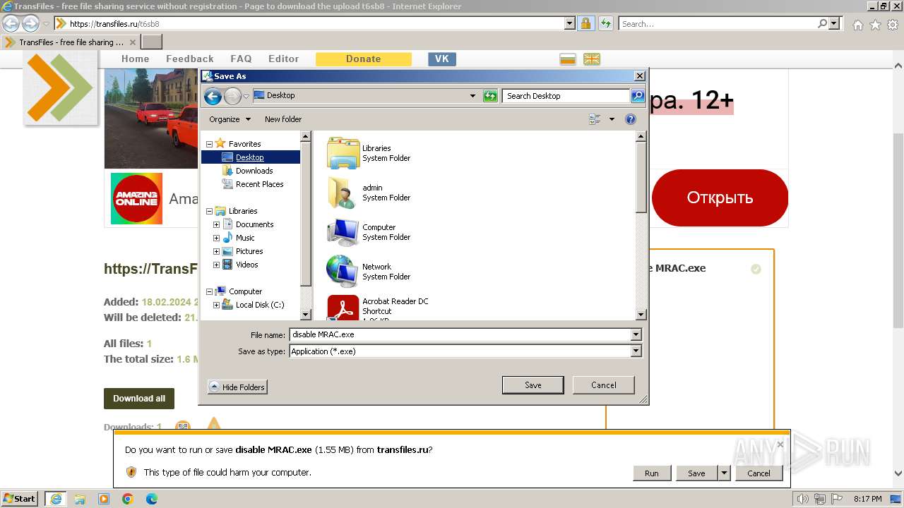Viewport: 904px width, 508px height.
Task: Open the view options dropdown arrow
Action: (612, 119)
